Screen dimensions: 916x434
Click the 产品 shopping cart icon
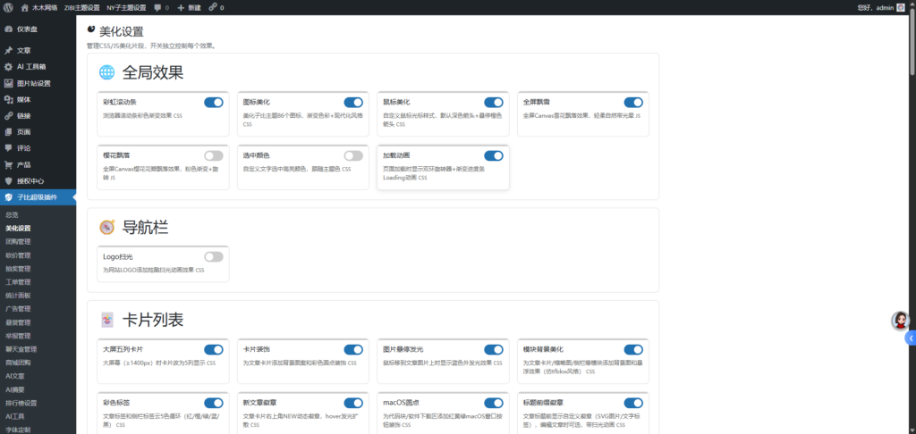(x=8, y=164)
